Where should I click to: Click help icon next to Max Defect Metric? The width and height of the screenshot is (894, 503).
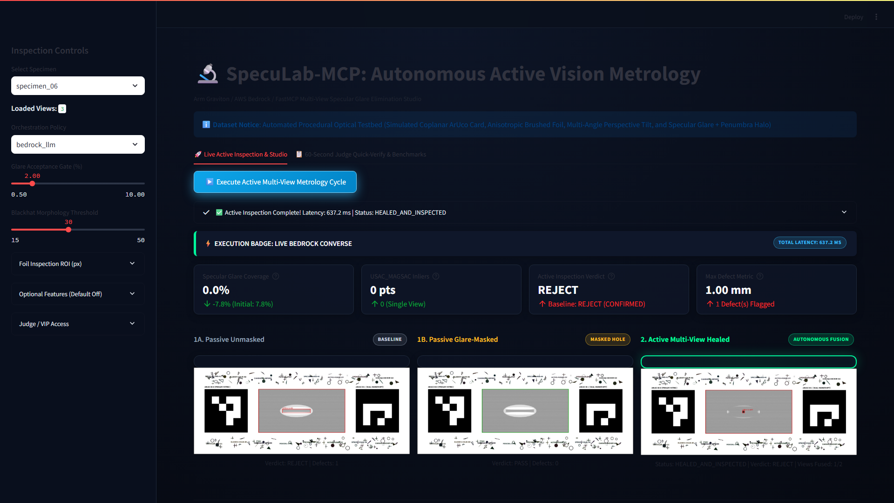point(760,276)
